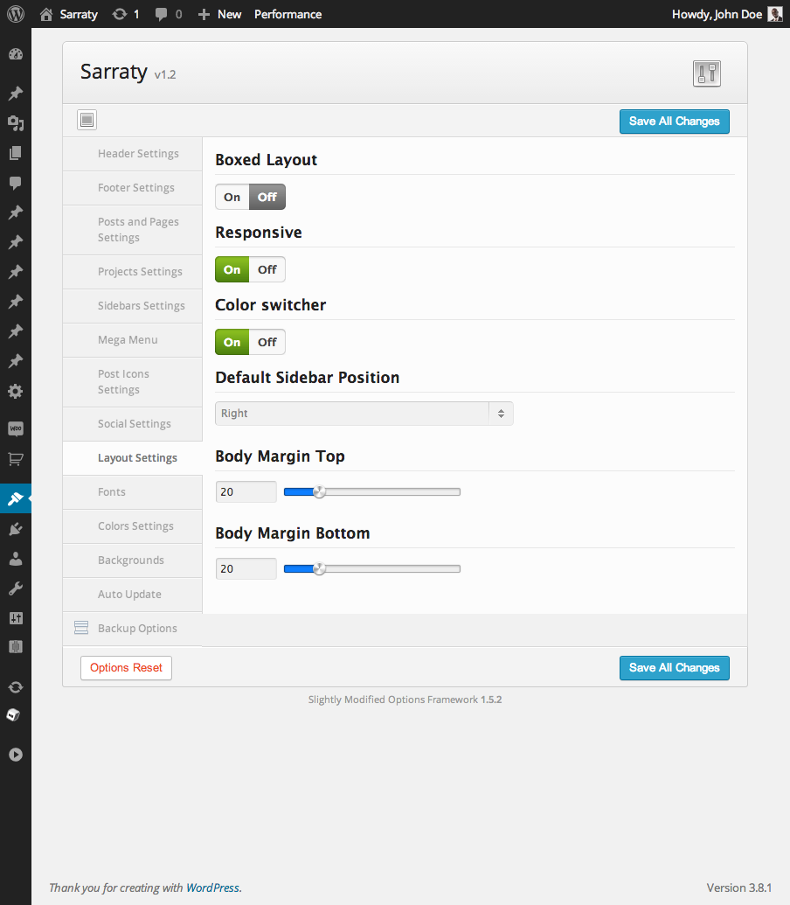The image size is (790, 905).
Task: Turn Boxed Layout on
Action: (x=232, y=197)
